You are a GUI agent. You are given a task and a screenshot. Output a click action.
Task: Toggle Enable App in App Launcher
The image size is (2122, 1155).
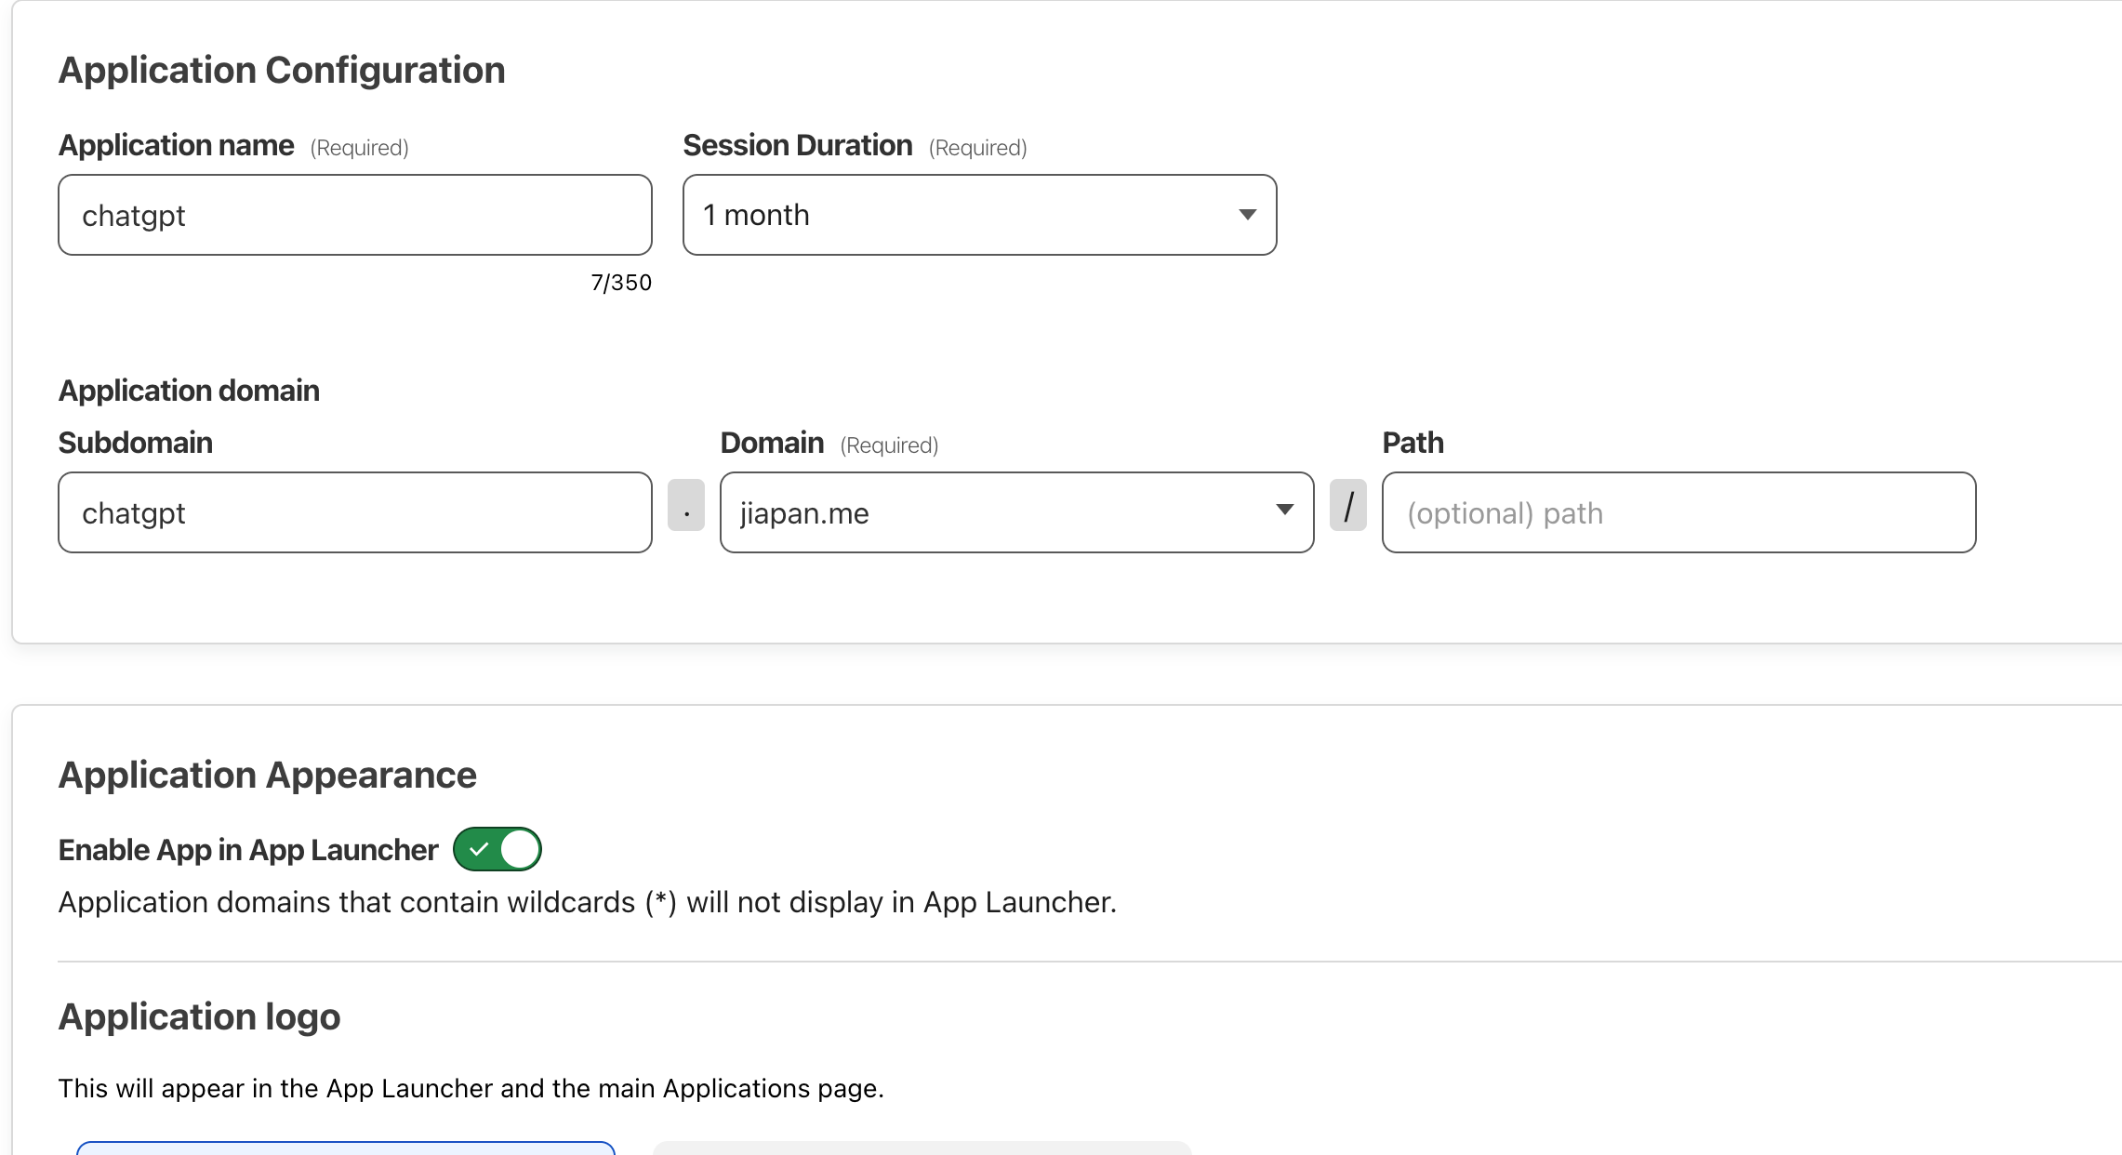coord(497,849)
